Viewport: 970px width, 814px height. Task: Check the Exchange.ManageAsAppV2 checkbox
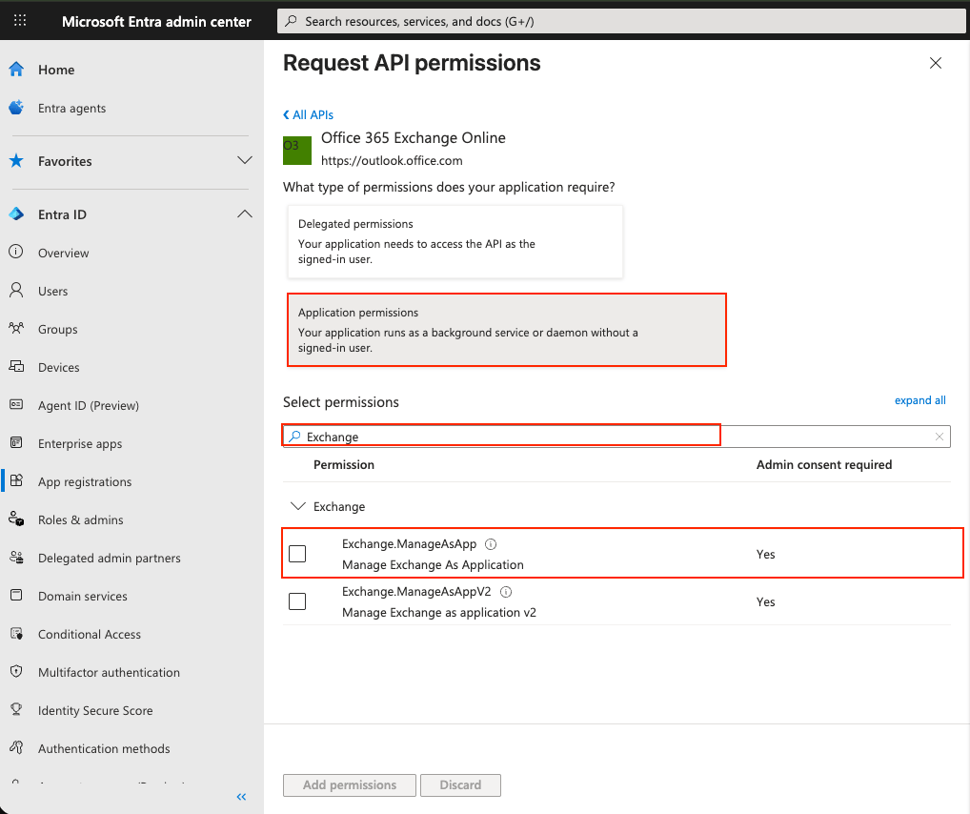(297, 601)
